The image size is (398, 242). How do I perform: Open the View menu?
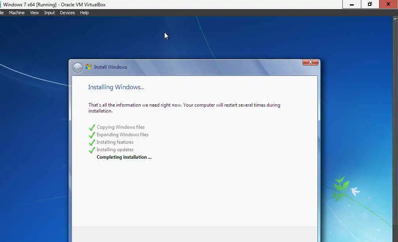[x=34, y=13]
